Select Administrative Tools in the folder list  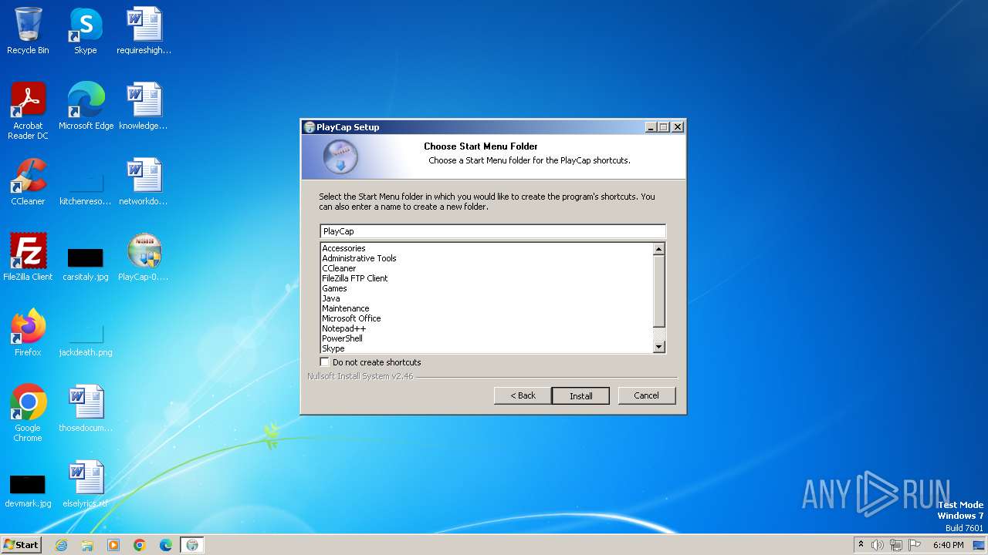359,258
